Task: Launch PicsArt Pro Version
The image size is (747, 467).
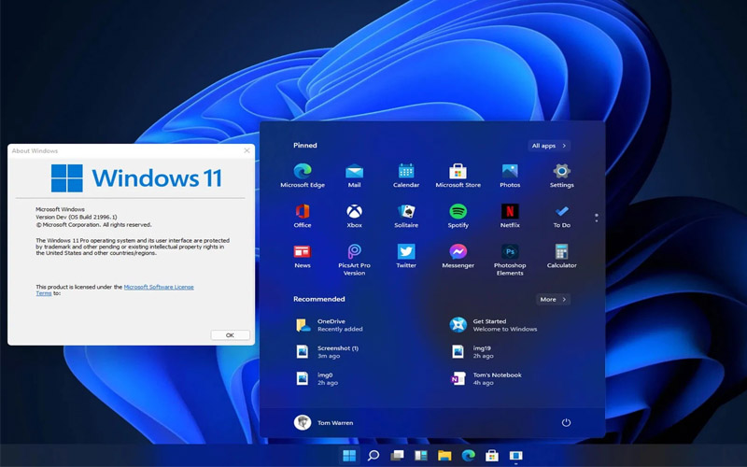Action: pyautogui.click(x=354, y=260)
